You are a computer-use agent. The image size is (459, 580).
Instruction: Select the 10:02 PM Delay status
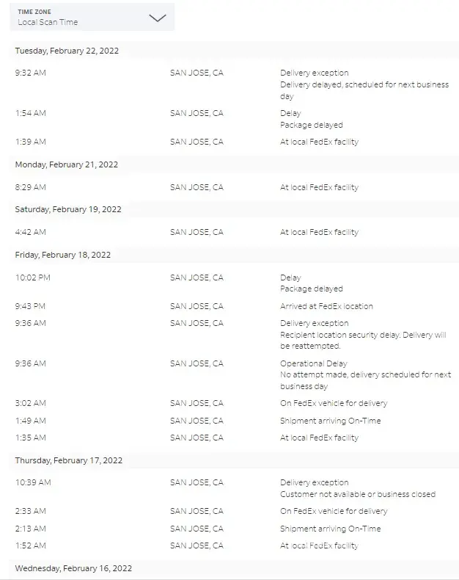click(x=290, y=278)
